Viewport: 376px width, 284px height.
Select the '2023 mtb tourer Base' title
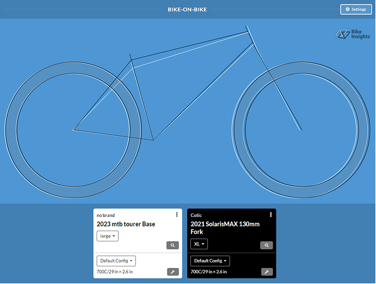(126, 224)
